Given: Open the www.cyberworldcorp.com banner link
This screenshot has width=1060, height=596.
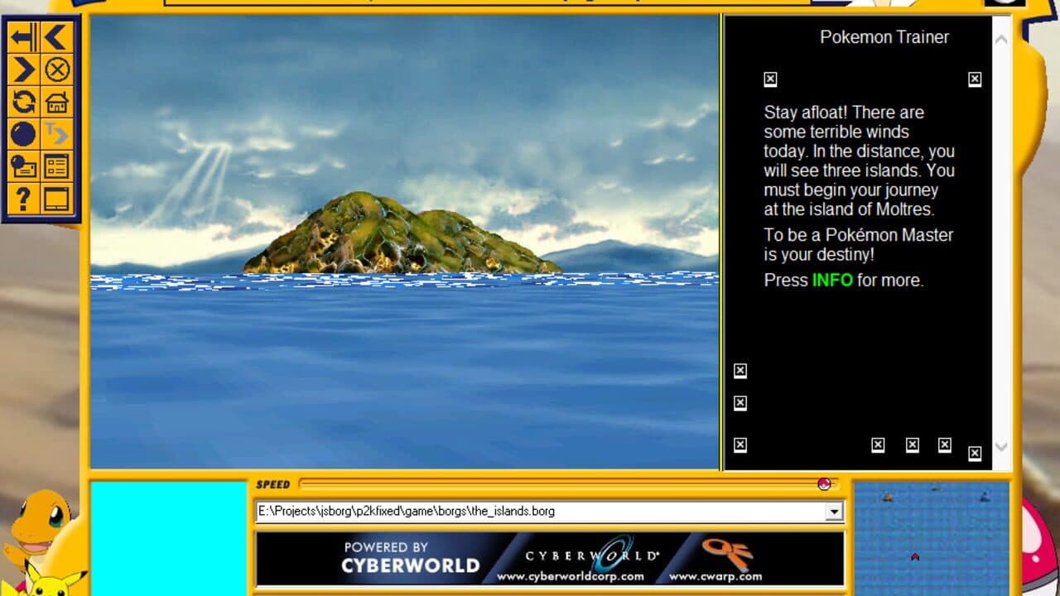Looking at the screenshot, I should click(x=571, y=576).
